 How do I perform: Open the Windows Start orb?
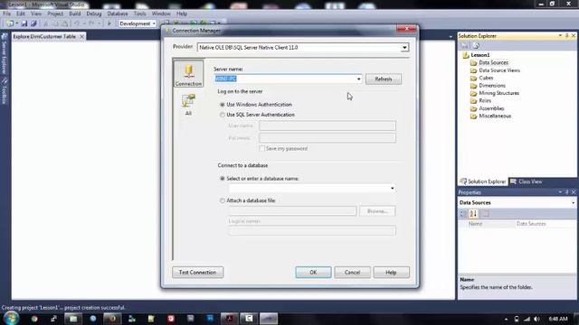[11, 318]
